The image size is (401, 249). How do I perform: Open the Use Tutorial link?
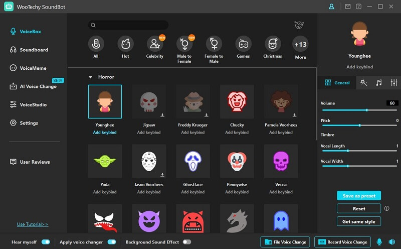33,224
